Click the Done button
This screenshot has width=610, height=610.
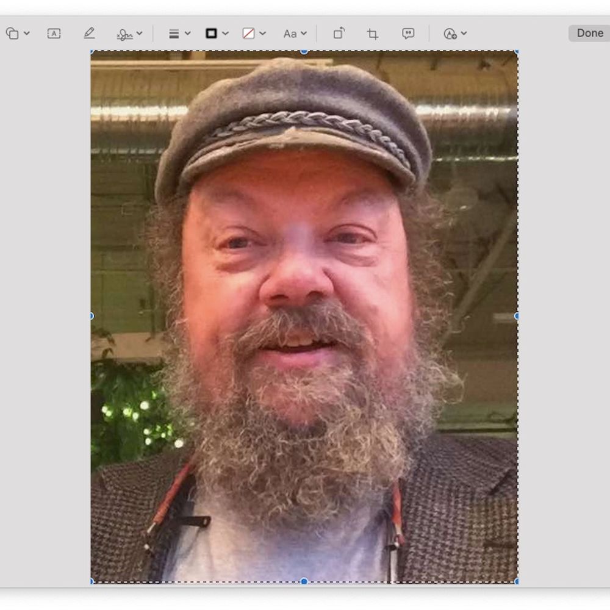tap(589, 33)
